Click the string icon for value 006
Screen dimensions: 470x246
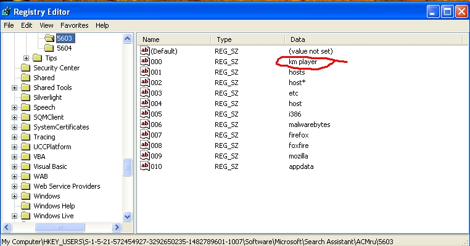click(145, 124)
